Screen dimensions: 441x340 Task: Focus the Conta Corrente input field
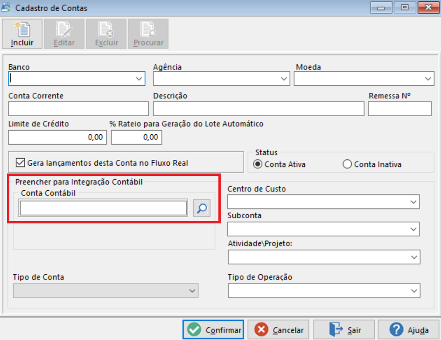click(78, 109)
